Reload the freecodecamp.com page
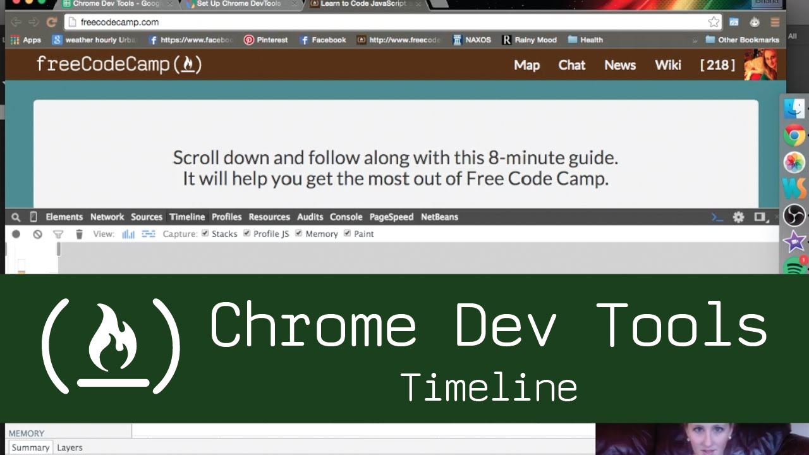 coord(52,22)
